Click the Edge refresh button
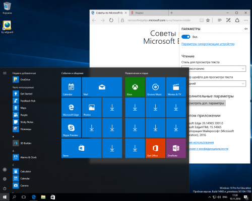Viewport: 252px width, 201px height. pos(111,20)
